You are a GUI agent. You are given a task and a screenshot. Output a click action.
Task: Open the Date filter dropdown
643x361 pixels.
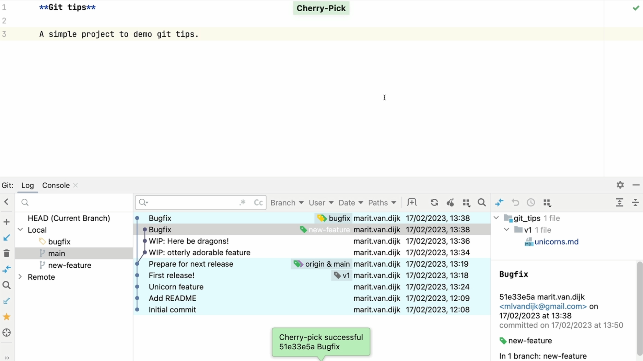click(x=350, y=202)
